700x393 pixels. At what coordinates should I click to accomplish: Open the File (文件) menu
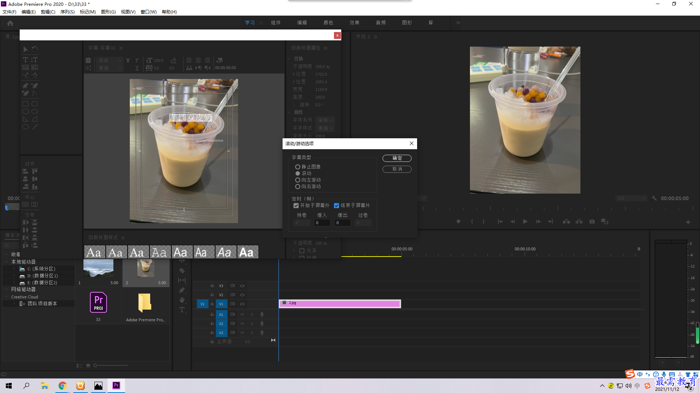[x=9, y=12]
